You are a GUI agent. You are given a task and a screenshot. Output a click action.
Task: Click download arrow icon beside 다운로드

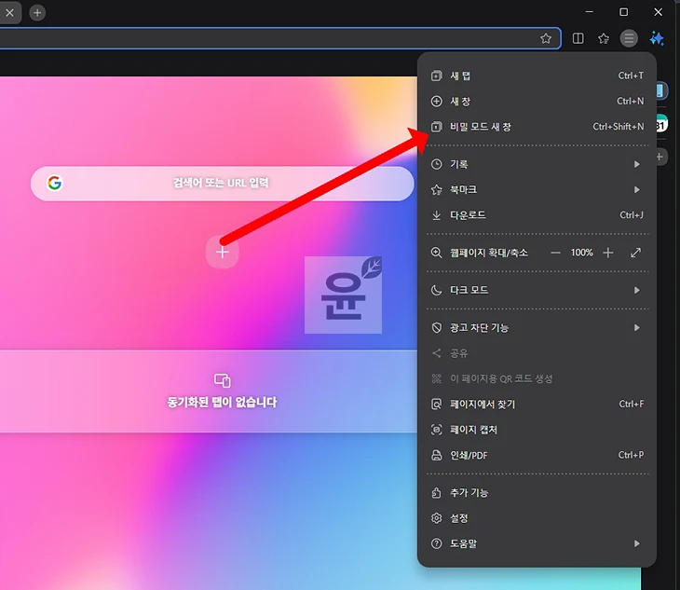[436, 215]
